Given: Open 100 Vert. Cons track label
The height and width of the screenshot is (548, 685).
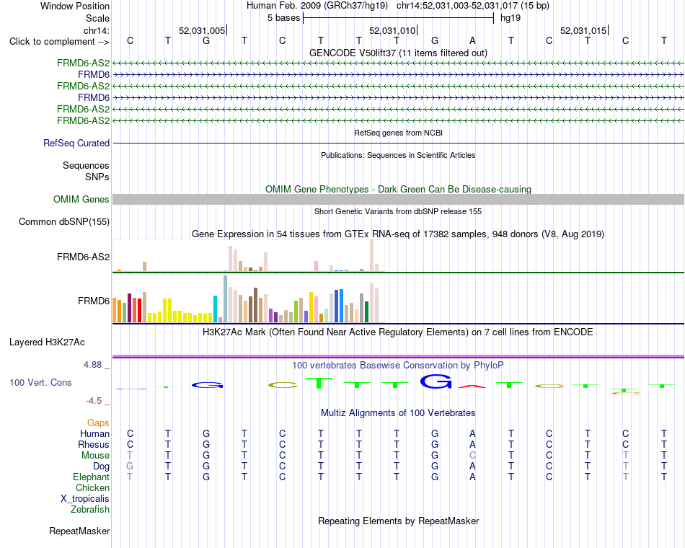Looking at the screenshot, I should 40,382.
